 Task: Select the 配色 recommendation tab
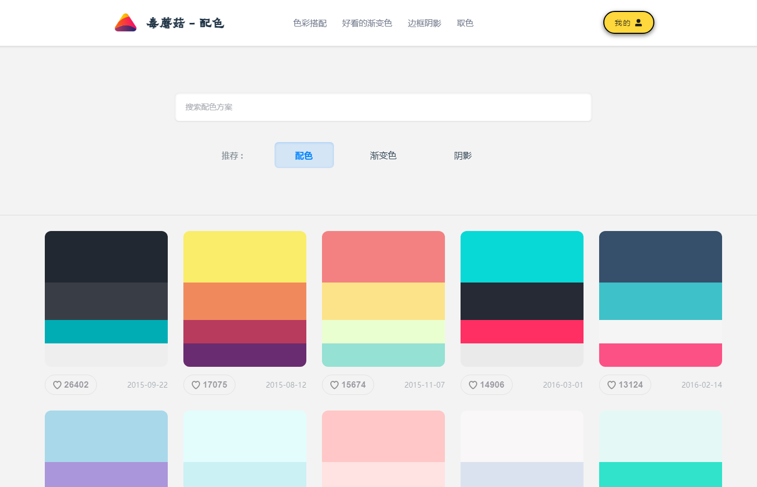coord(304,155)
